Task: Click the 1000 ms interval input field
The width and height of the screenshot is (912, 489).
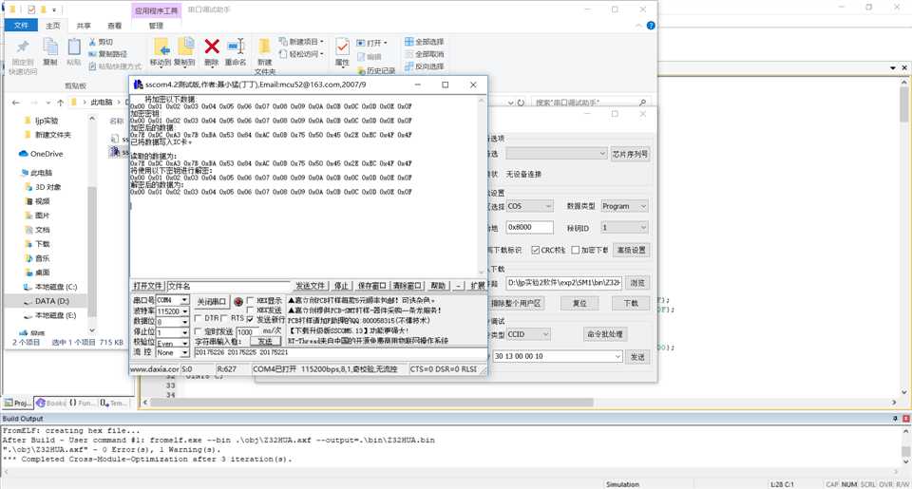Action: click(247, 332)
